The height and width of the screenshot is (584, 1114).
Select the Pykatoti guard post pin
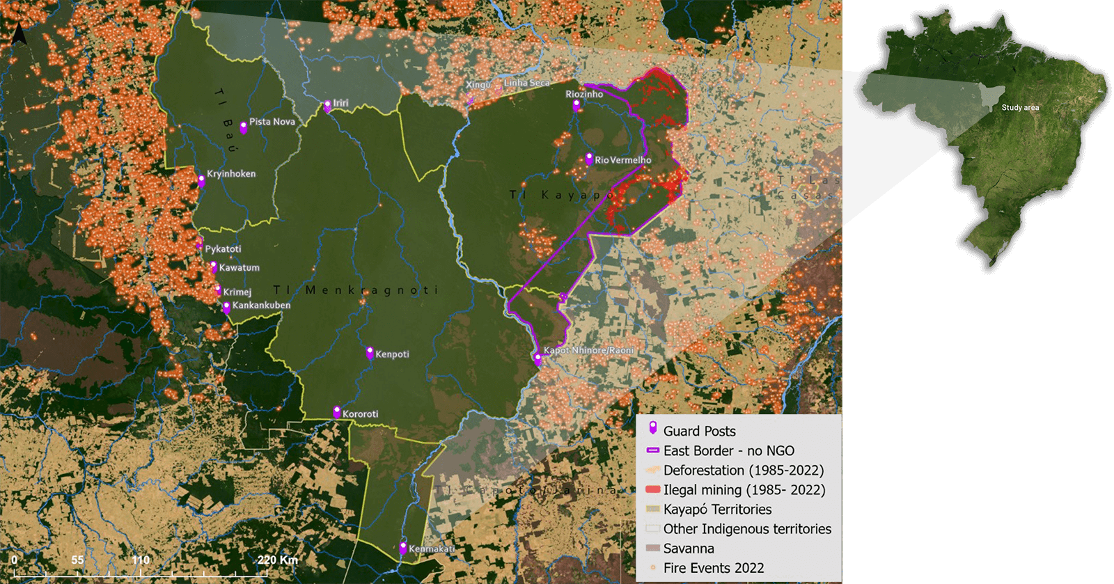coord(200,244)
